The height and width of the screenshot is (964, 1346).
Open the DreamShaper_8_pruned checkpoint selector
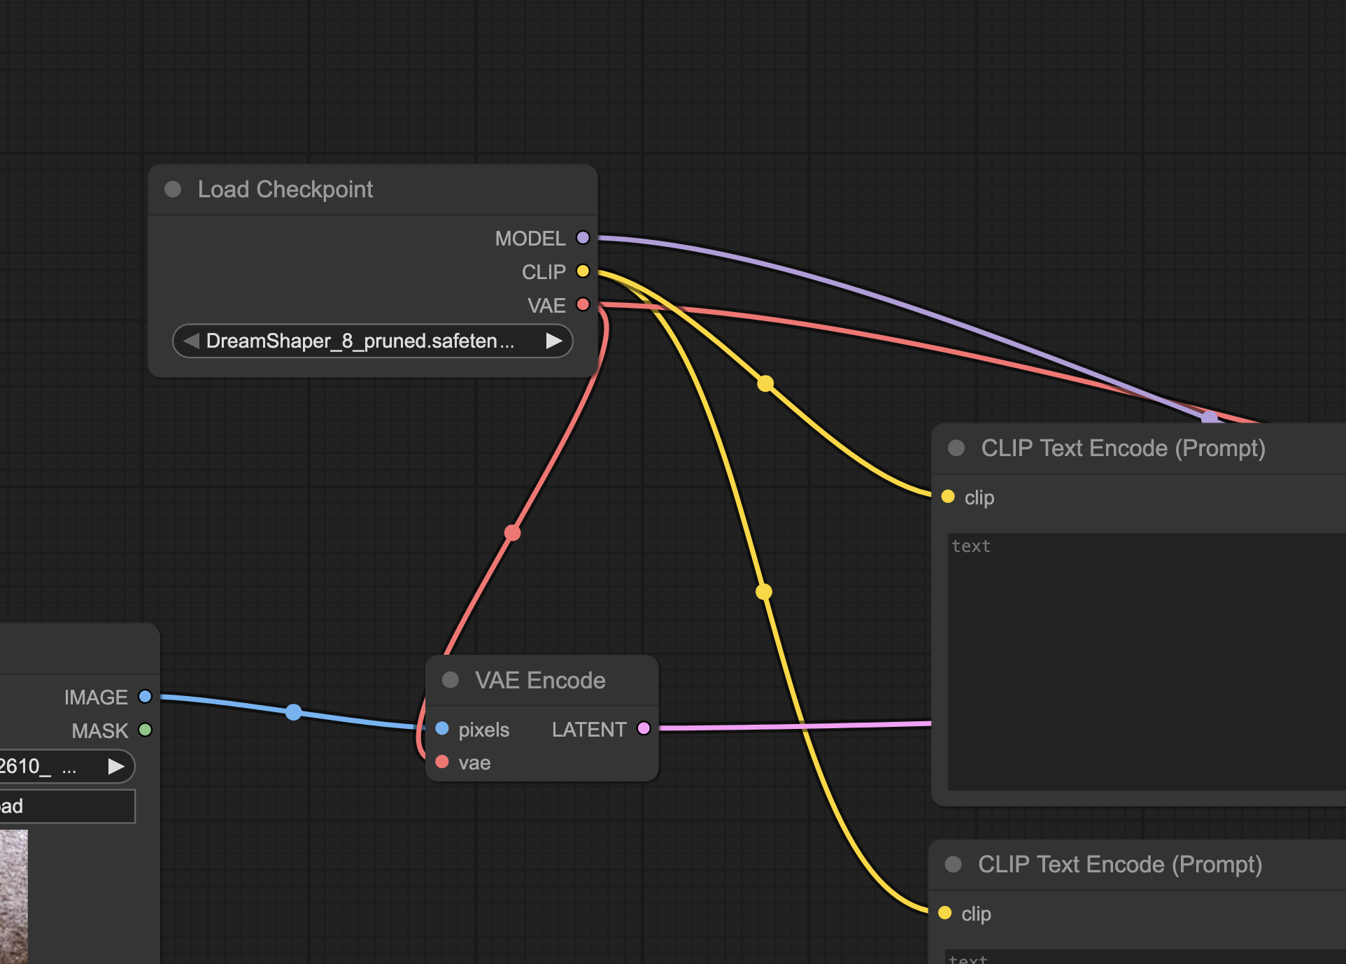click(360, 341)
